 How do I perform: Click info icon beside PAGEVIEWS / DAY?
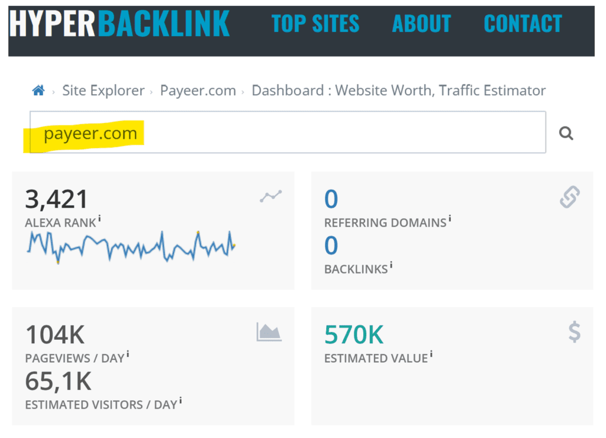128,355
